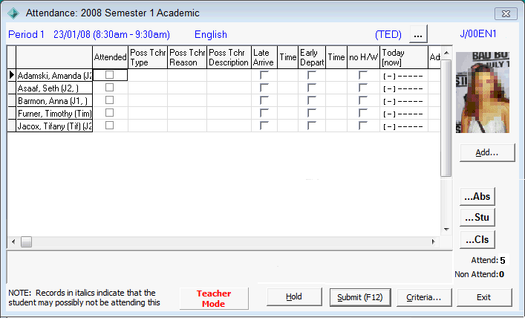Screen dimensions: 525x318
Task: Check Late Arrive for Asaaf, Seth
Action: click(x=264, y=88)
